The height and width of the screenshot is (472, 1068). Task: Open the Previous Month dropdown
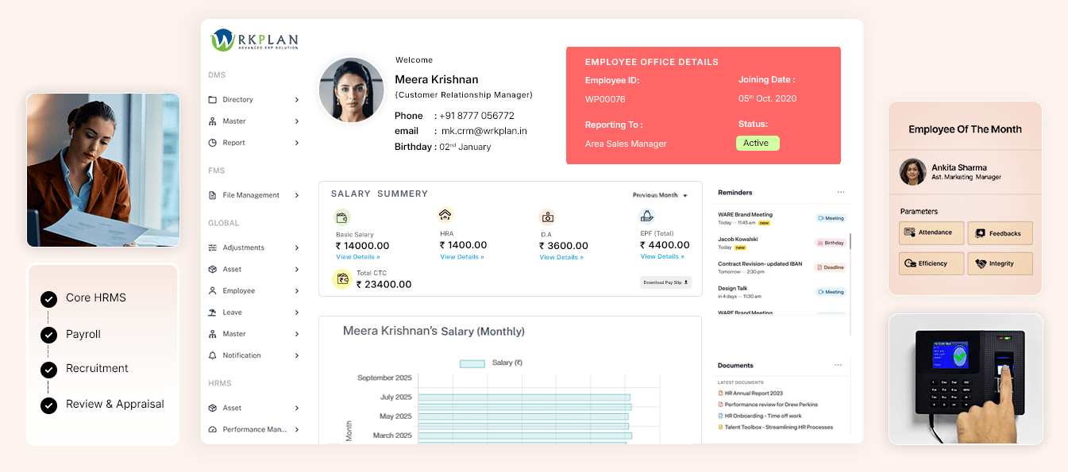[x=660, y=195]
